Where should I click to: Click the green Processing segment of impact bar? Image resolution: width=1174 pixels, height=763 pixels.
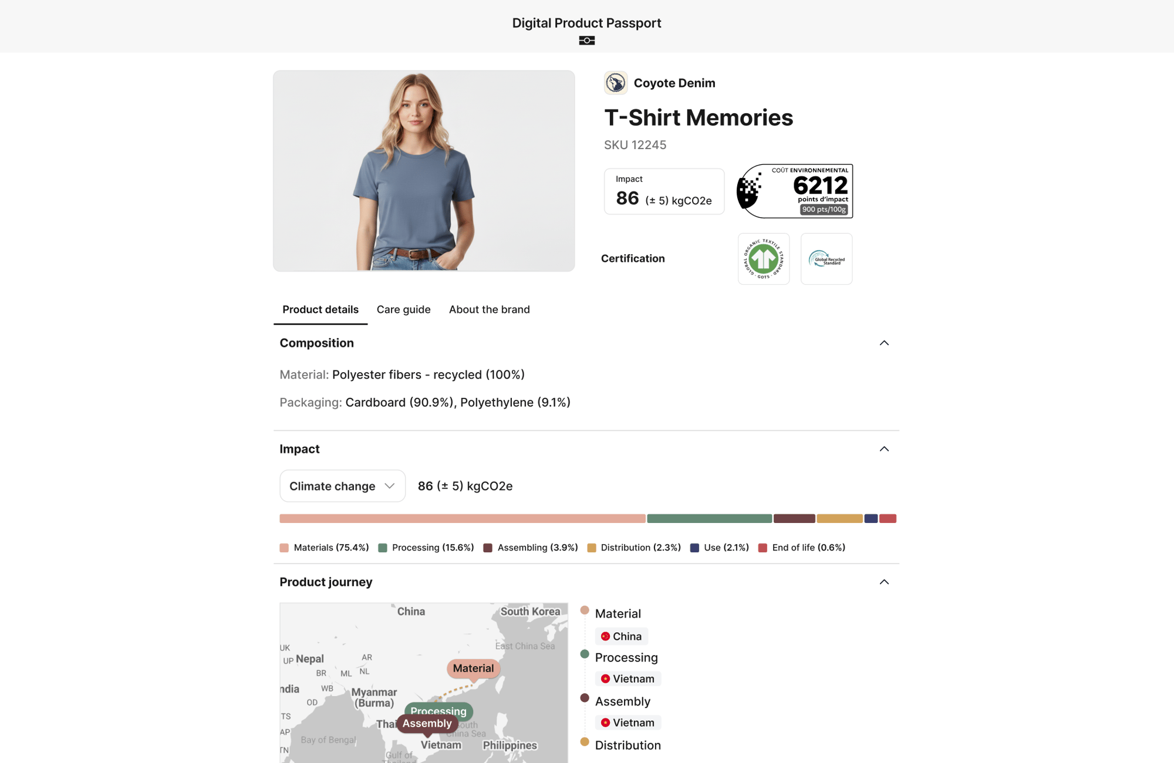pos(709,519)
